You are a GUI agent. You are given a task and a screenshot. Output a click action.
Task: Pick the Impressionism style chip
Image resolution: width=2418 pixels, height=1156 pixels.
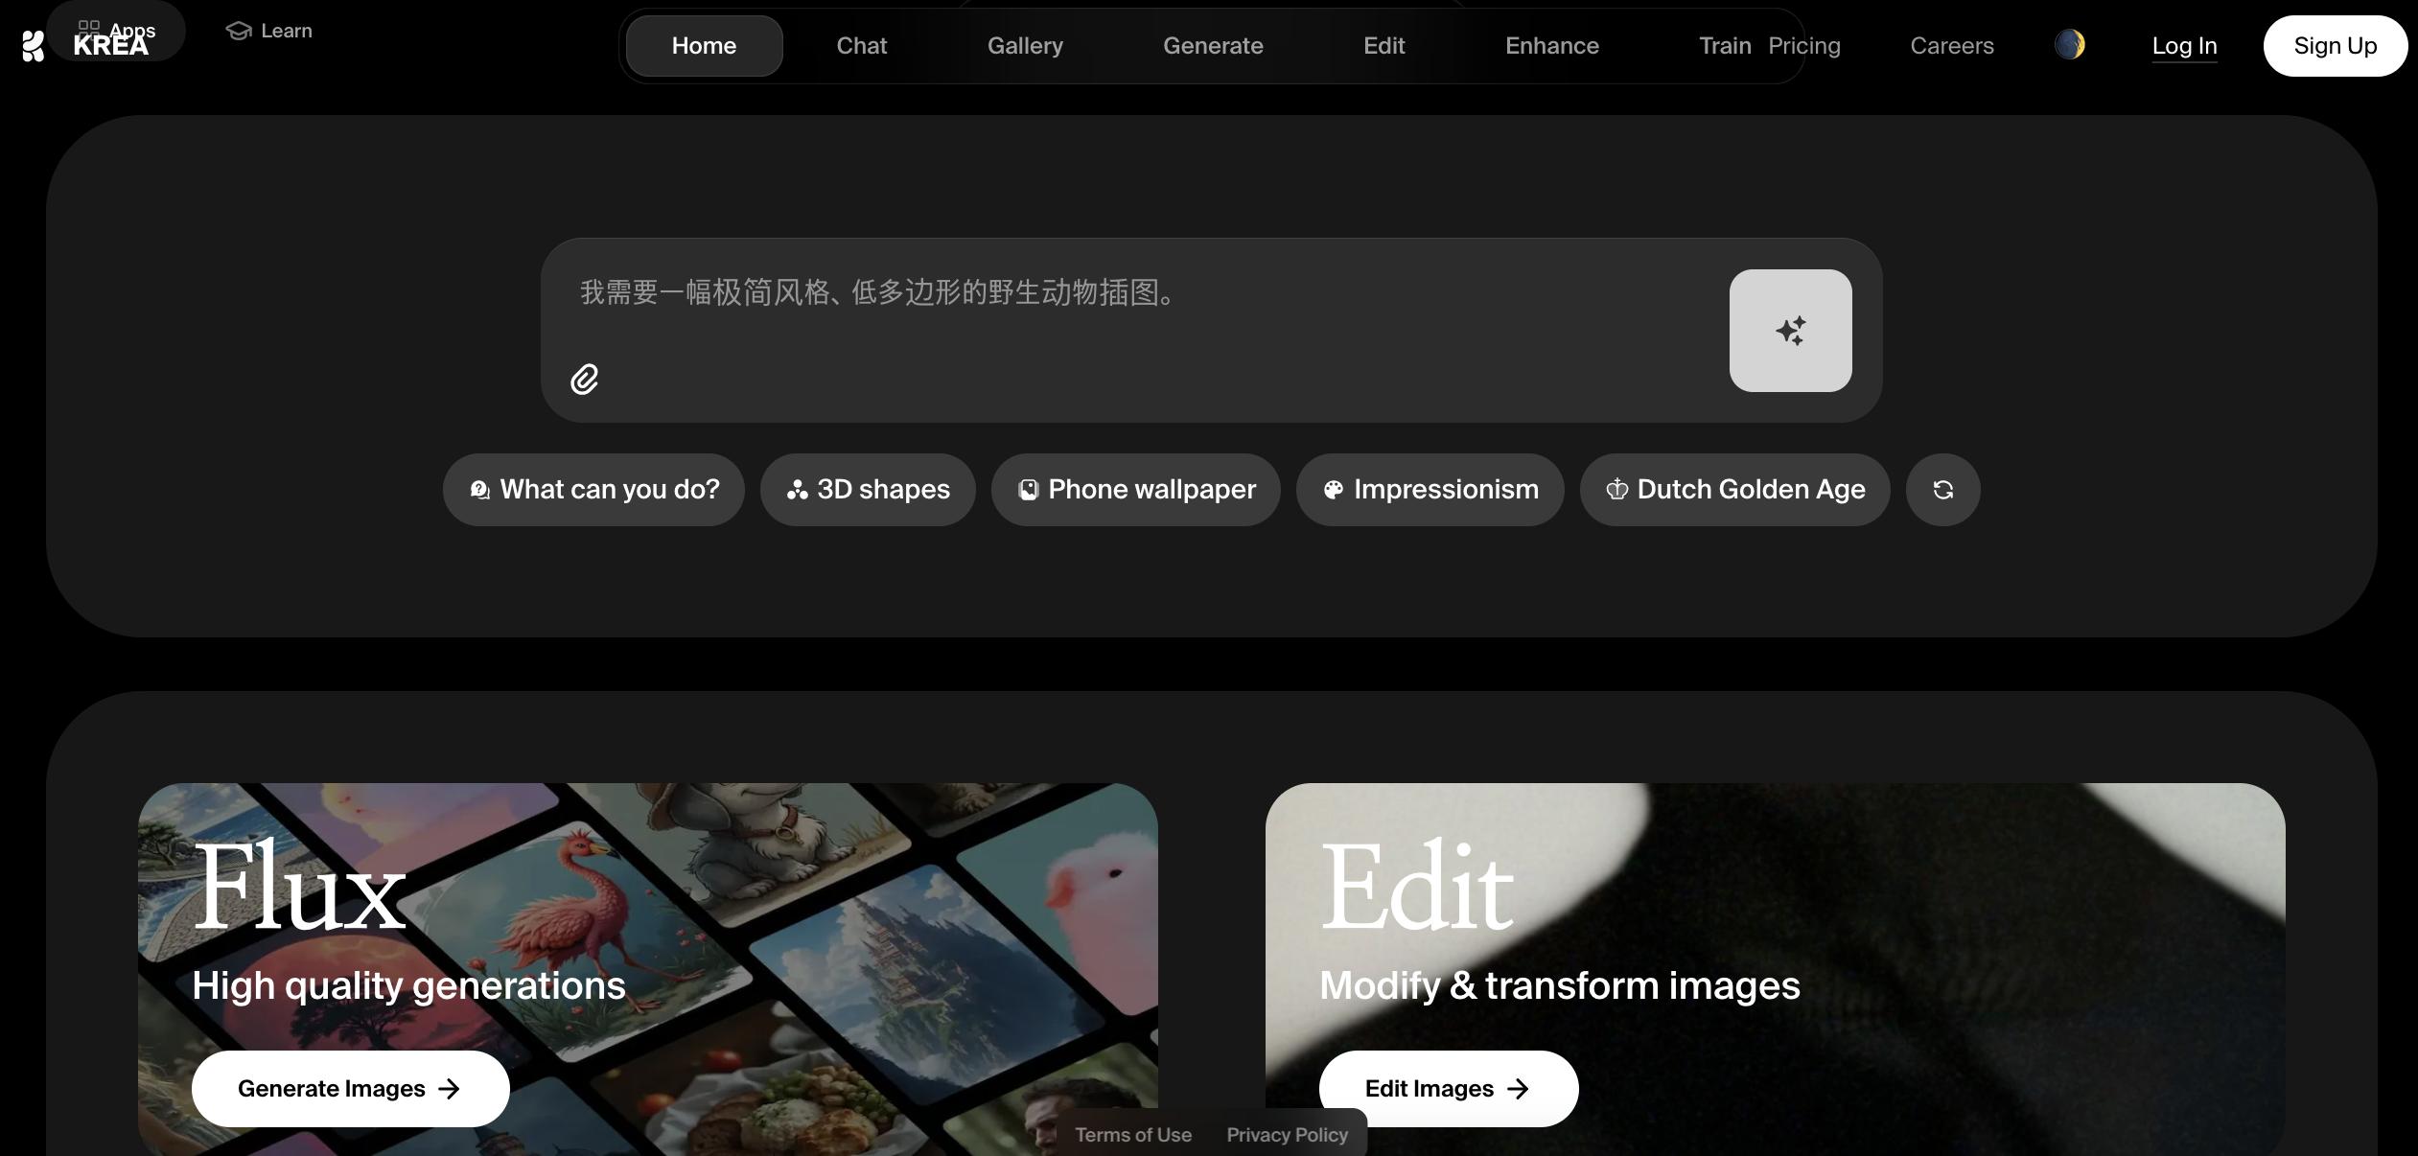1430,490
